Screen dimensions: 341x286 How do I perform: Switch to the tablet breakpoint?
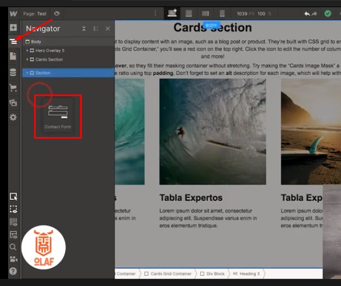(189, 13)
